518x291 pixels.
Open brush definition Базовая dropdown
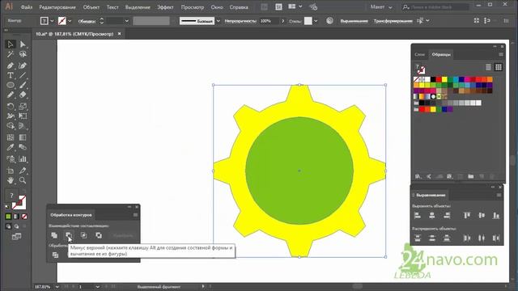pos(218,21)
